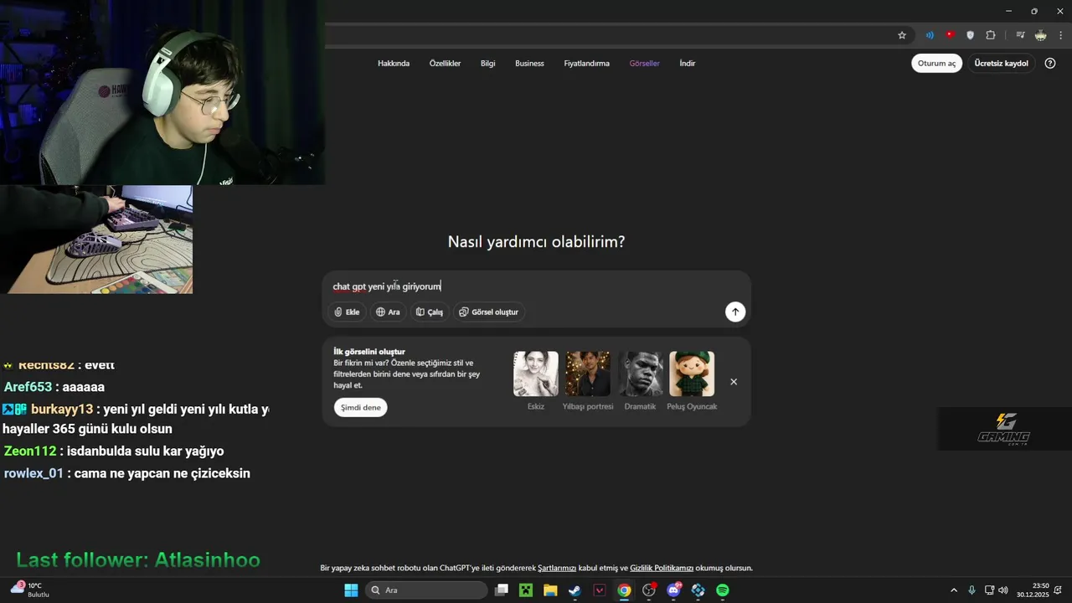This screenshot has height=603, width=1072.
Task: Click the heading Nasıl yardımcı olabilirim?
Action: click(x=536, y=242)
